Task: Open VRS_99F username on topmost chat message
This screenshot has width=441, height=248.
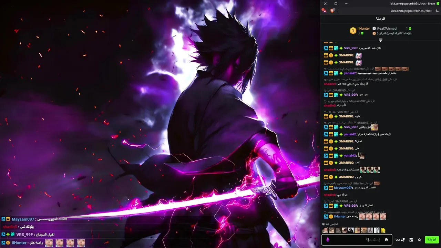Action: [351, 48]
